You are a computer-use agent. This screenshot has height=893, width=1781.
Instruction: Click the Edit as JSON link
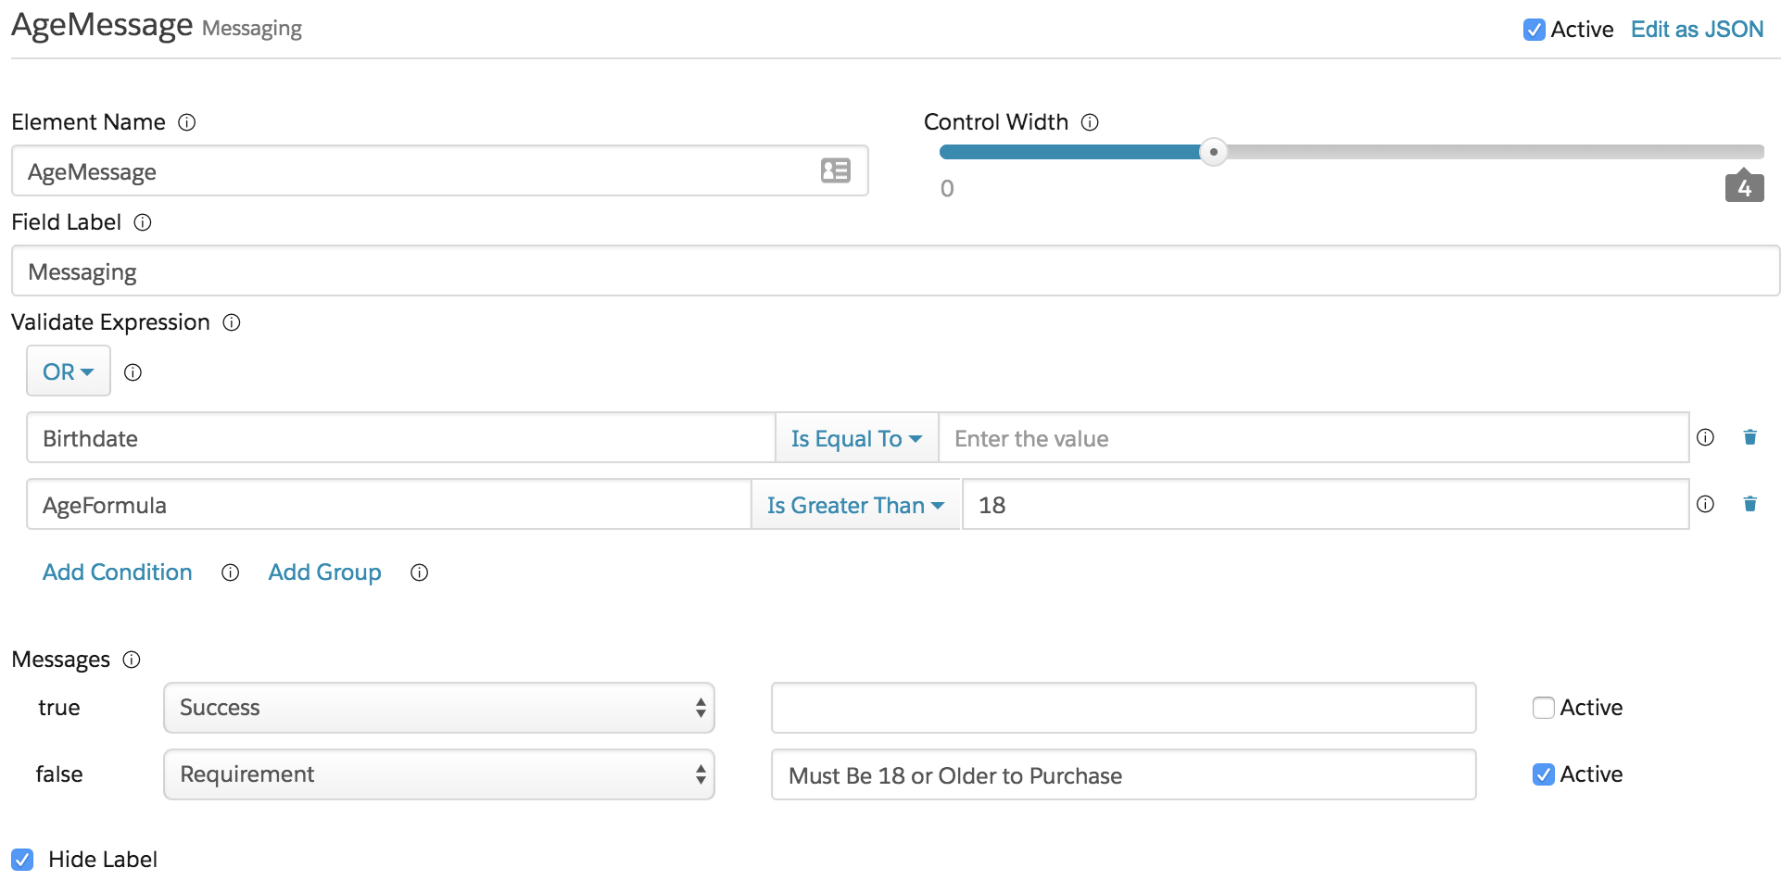point(1697,30)
